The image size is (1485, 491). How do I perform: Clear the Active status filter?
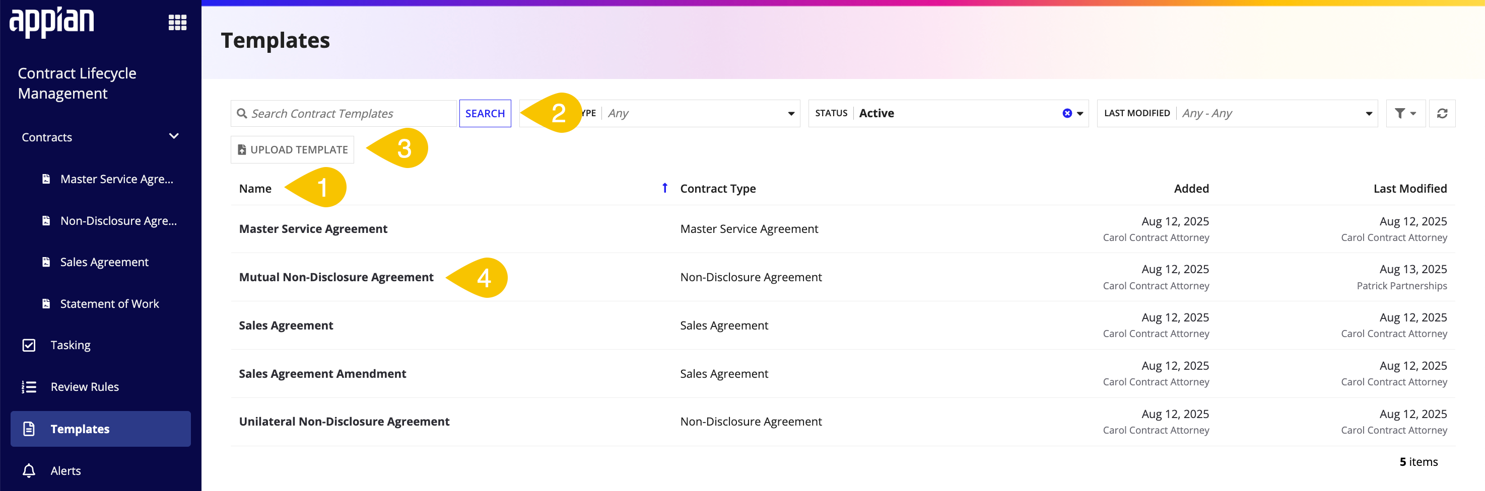(x=1067, y=113)
